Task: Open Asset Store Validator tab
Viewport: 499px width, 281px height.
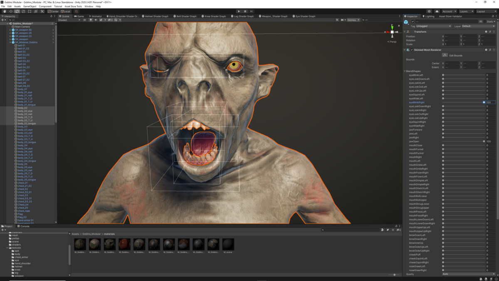Action: (x=451, y=16)
